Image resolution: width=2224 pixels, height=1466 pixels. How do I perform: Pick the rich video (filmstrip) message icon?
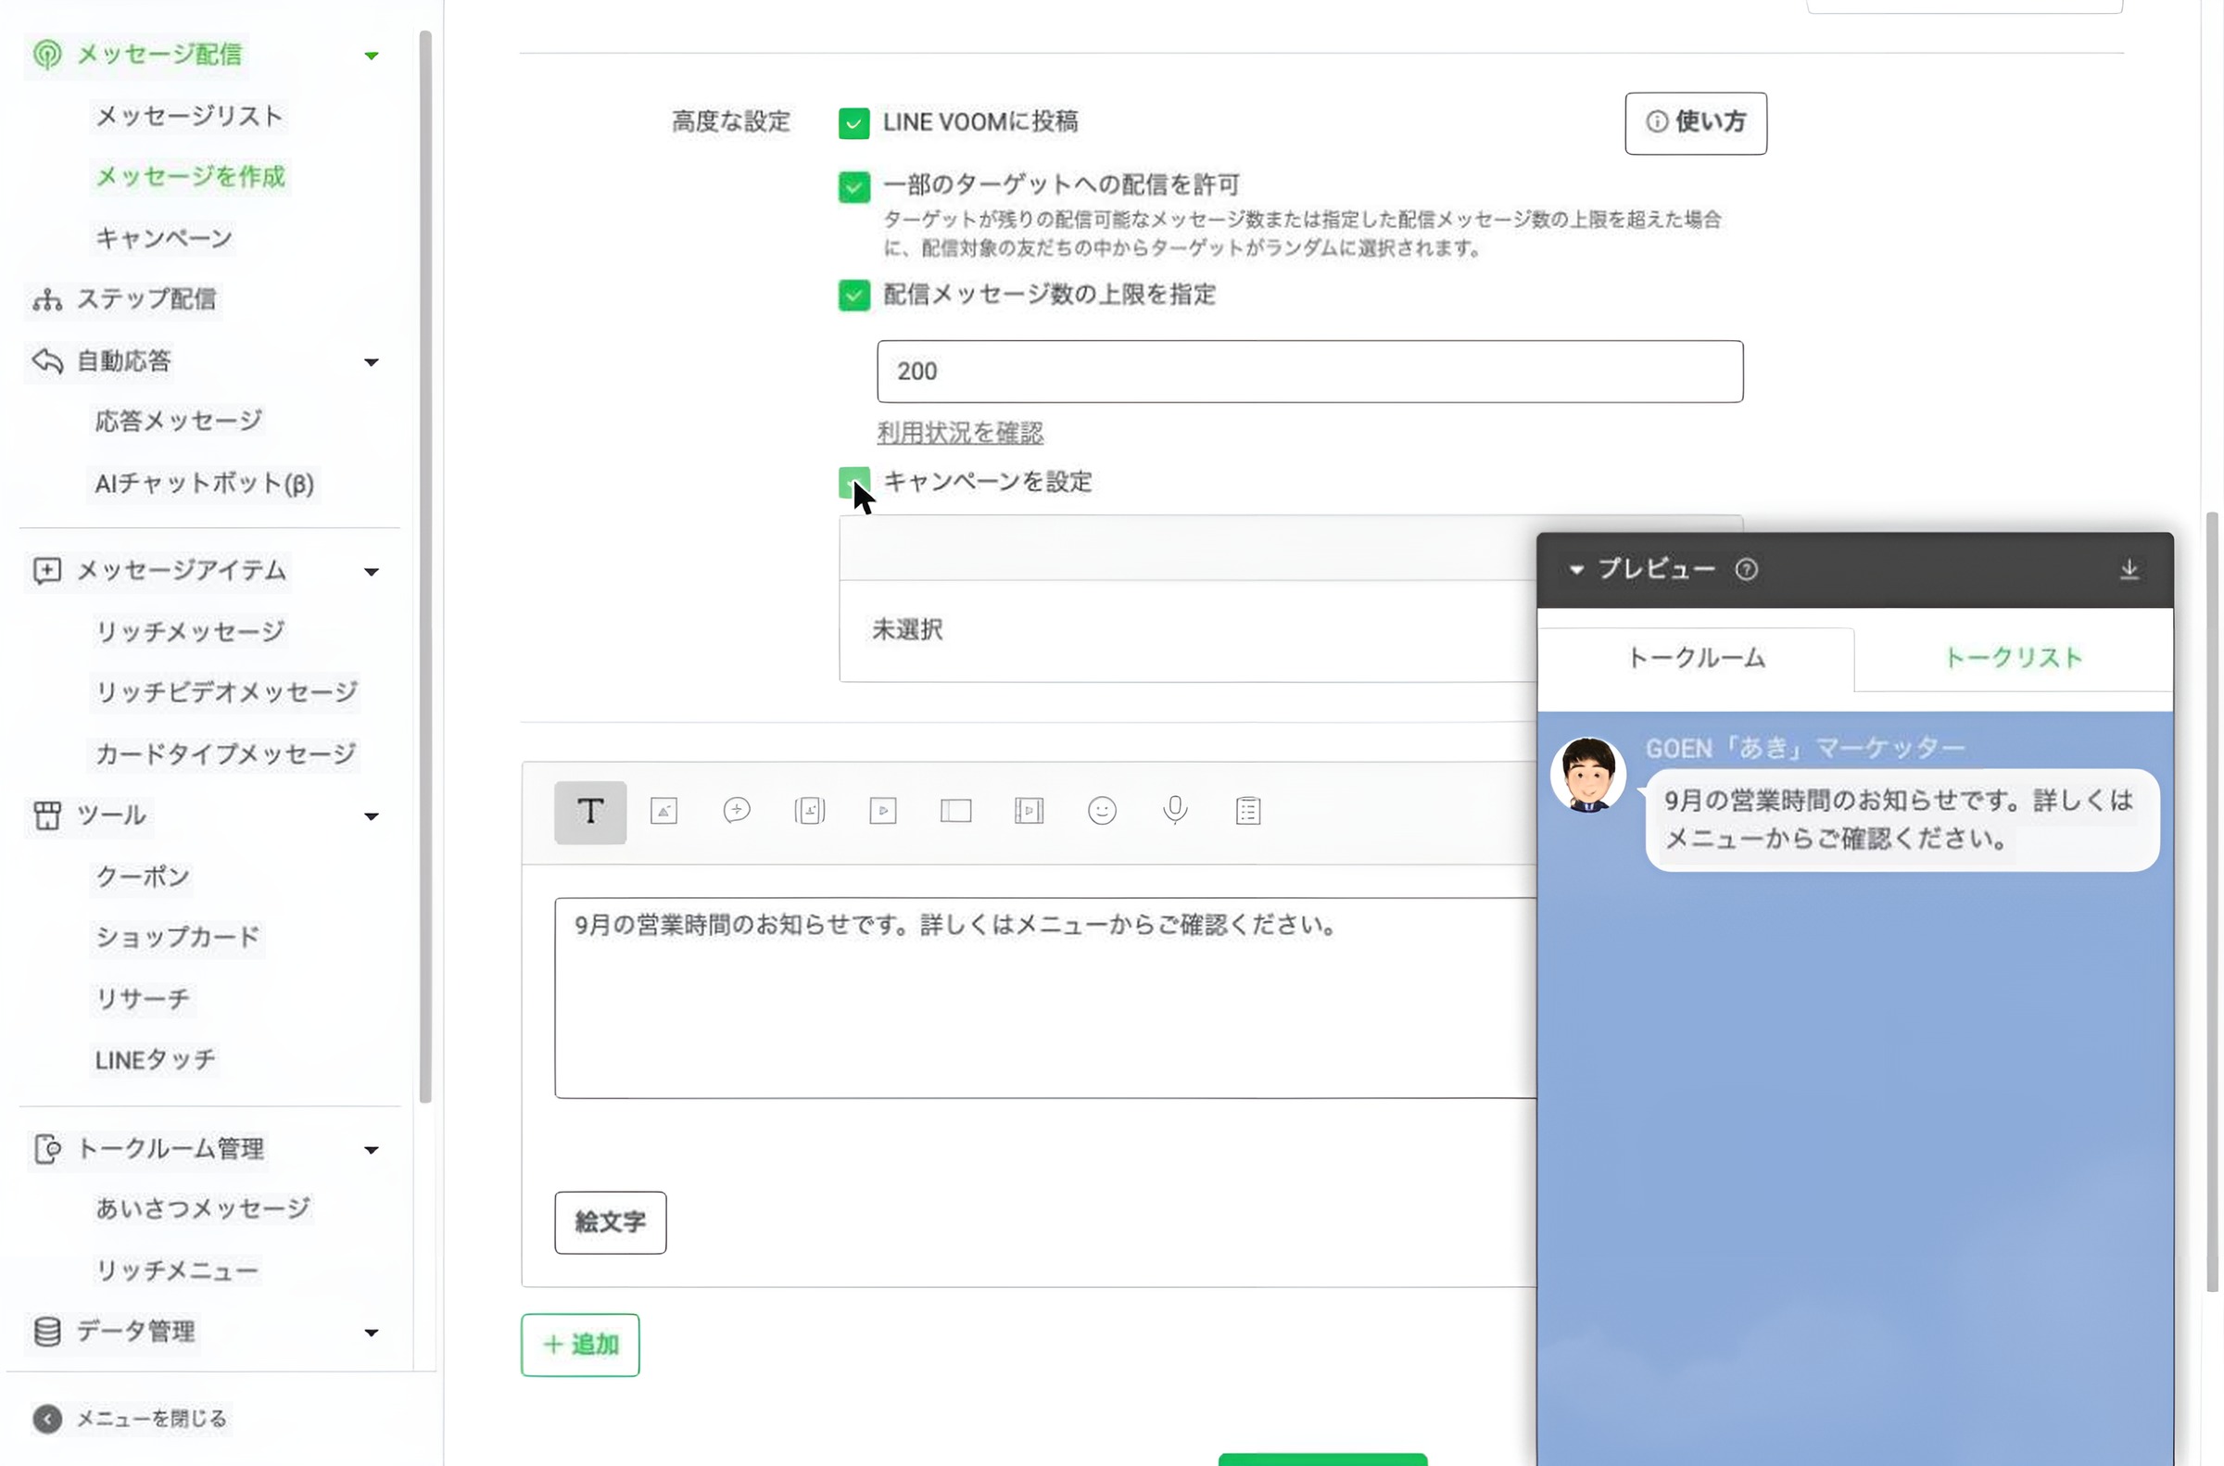(1029, 811)
